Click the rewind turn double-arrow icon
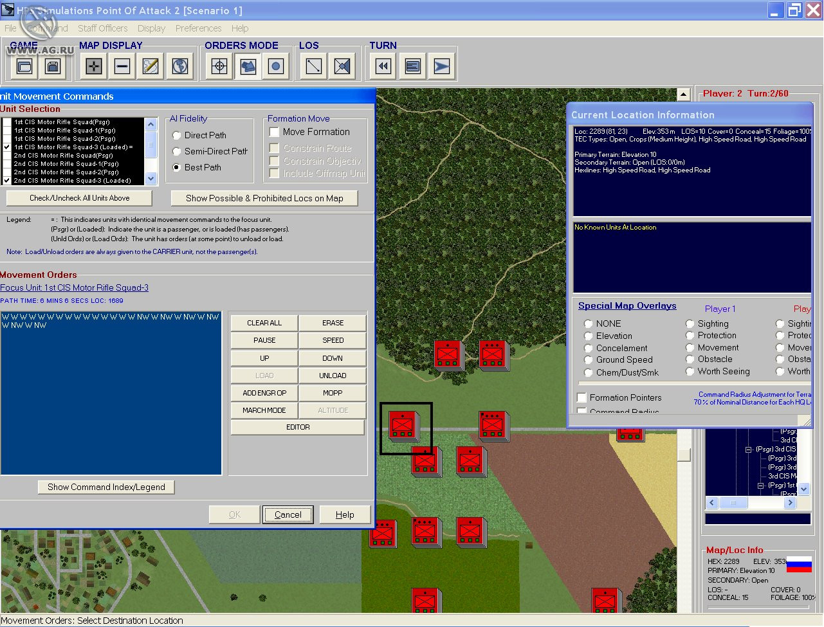Screen dimensions: 824x627 [384, 66]
